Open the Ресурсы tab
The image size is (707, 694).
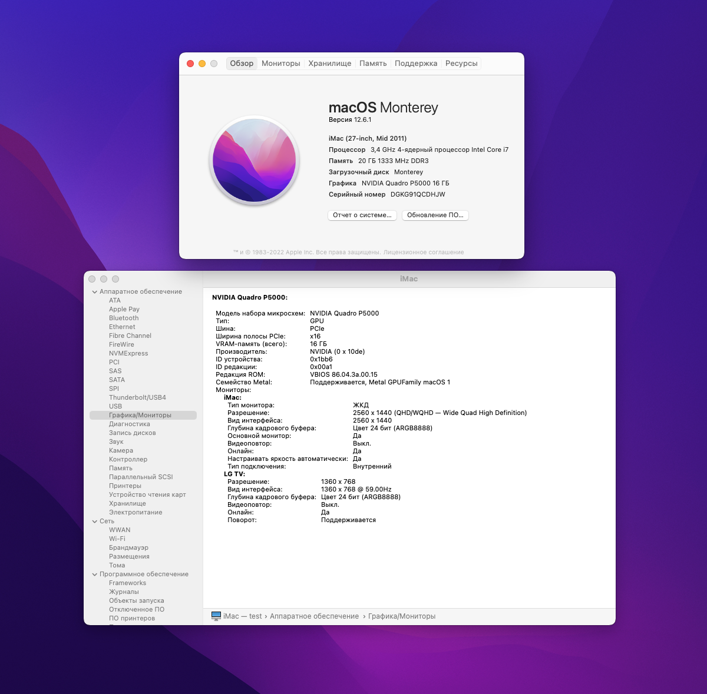461,64
